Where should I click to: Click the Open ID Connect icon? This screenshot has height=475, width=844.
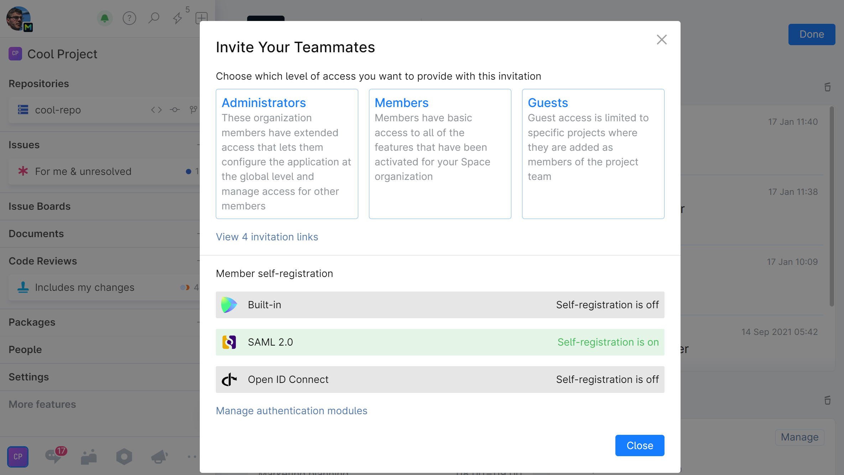click(x=230, y=379)
